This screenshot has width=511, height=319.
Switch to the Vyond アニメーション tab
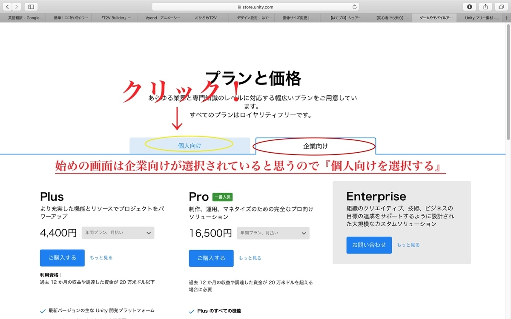coord(160,18)
